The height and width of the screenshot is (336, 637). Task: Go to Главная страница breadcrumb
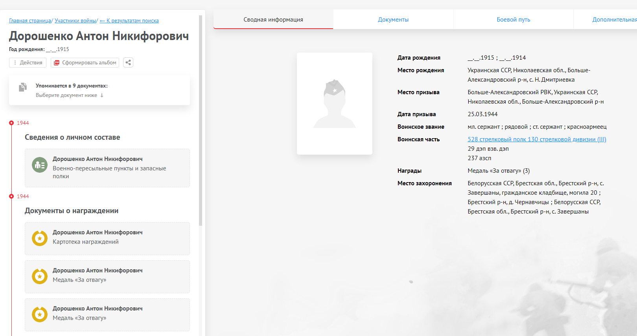pos(30,21)
